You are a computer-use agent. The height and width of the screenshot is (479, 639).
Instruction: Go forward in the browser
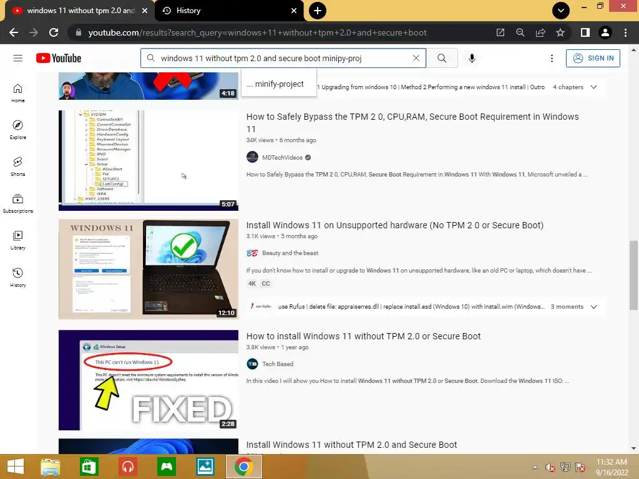click(34, 32)
